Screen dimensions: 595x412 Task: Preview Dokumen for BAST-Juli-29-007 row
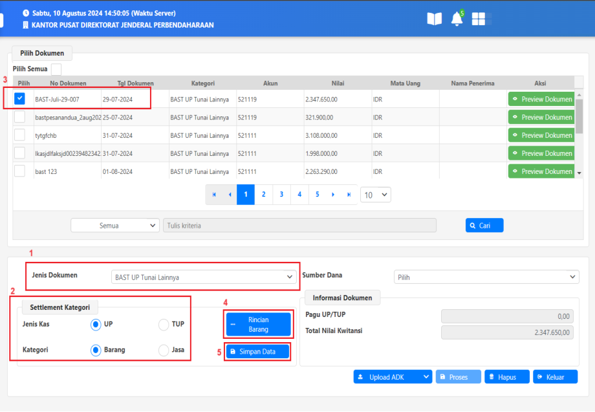tap(541, 100)
